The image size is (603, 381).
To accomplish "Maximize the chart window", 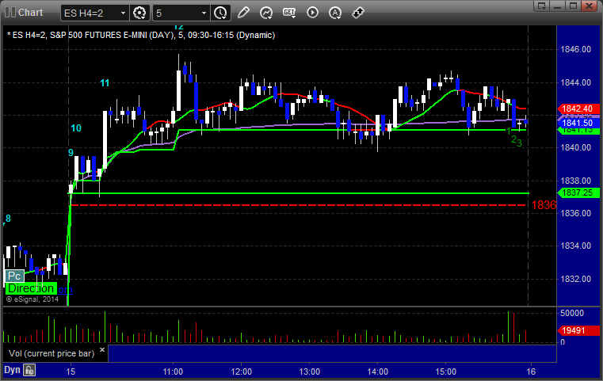I will pyautogui.click(x=573, y=6).
